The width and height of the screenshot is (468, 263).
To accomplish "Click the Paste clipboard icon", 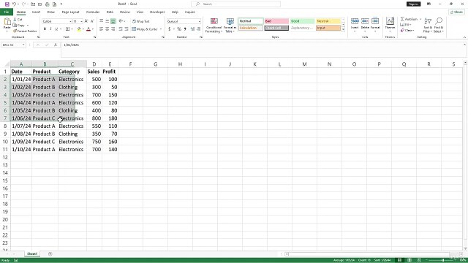I will [7, 21].
